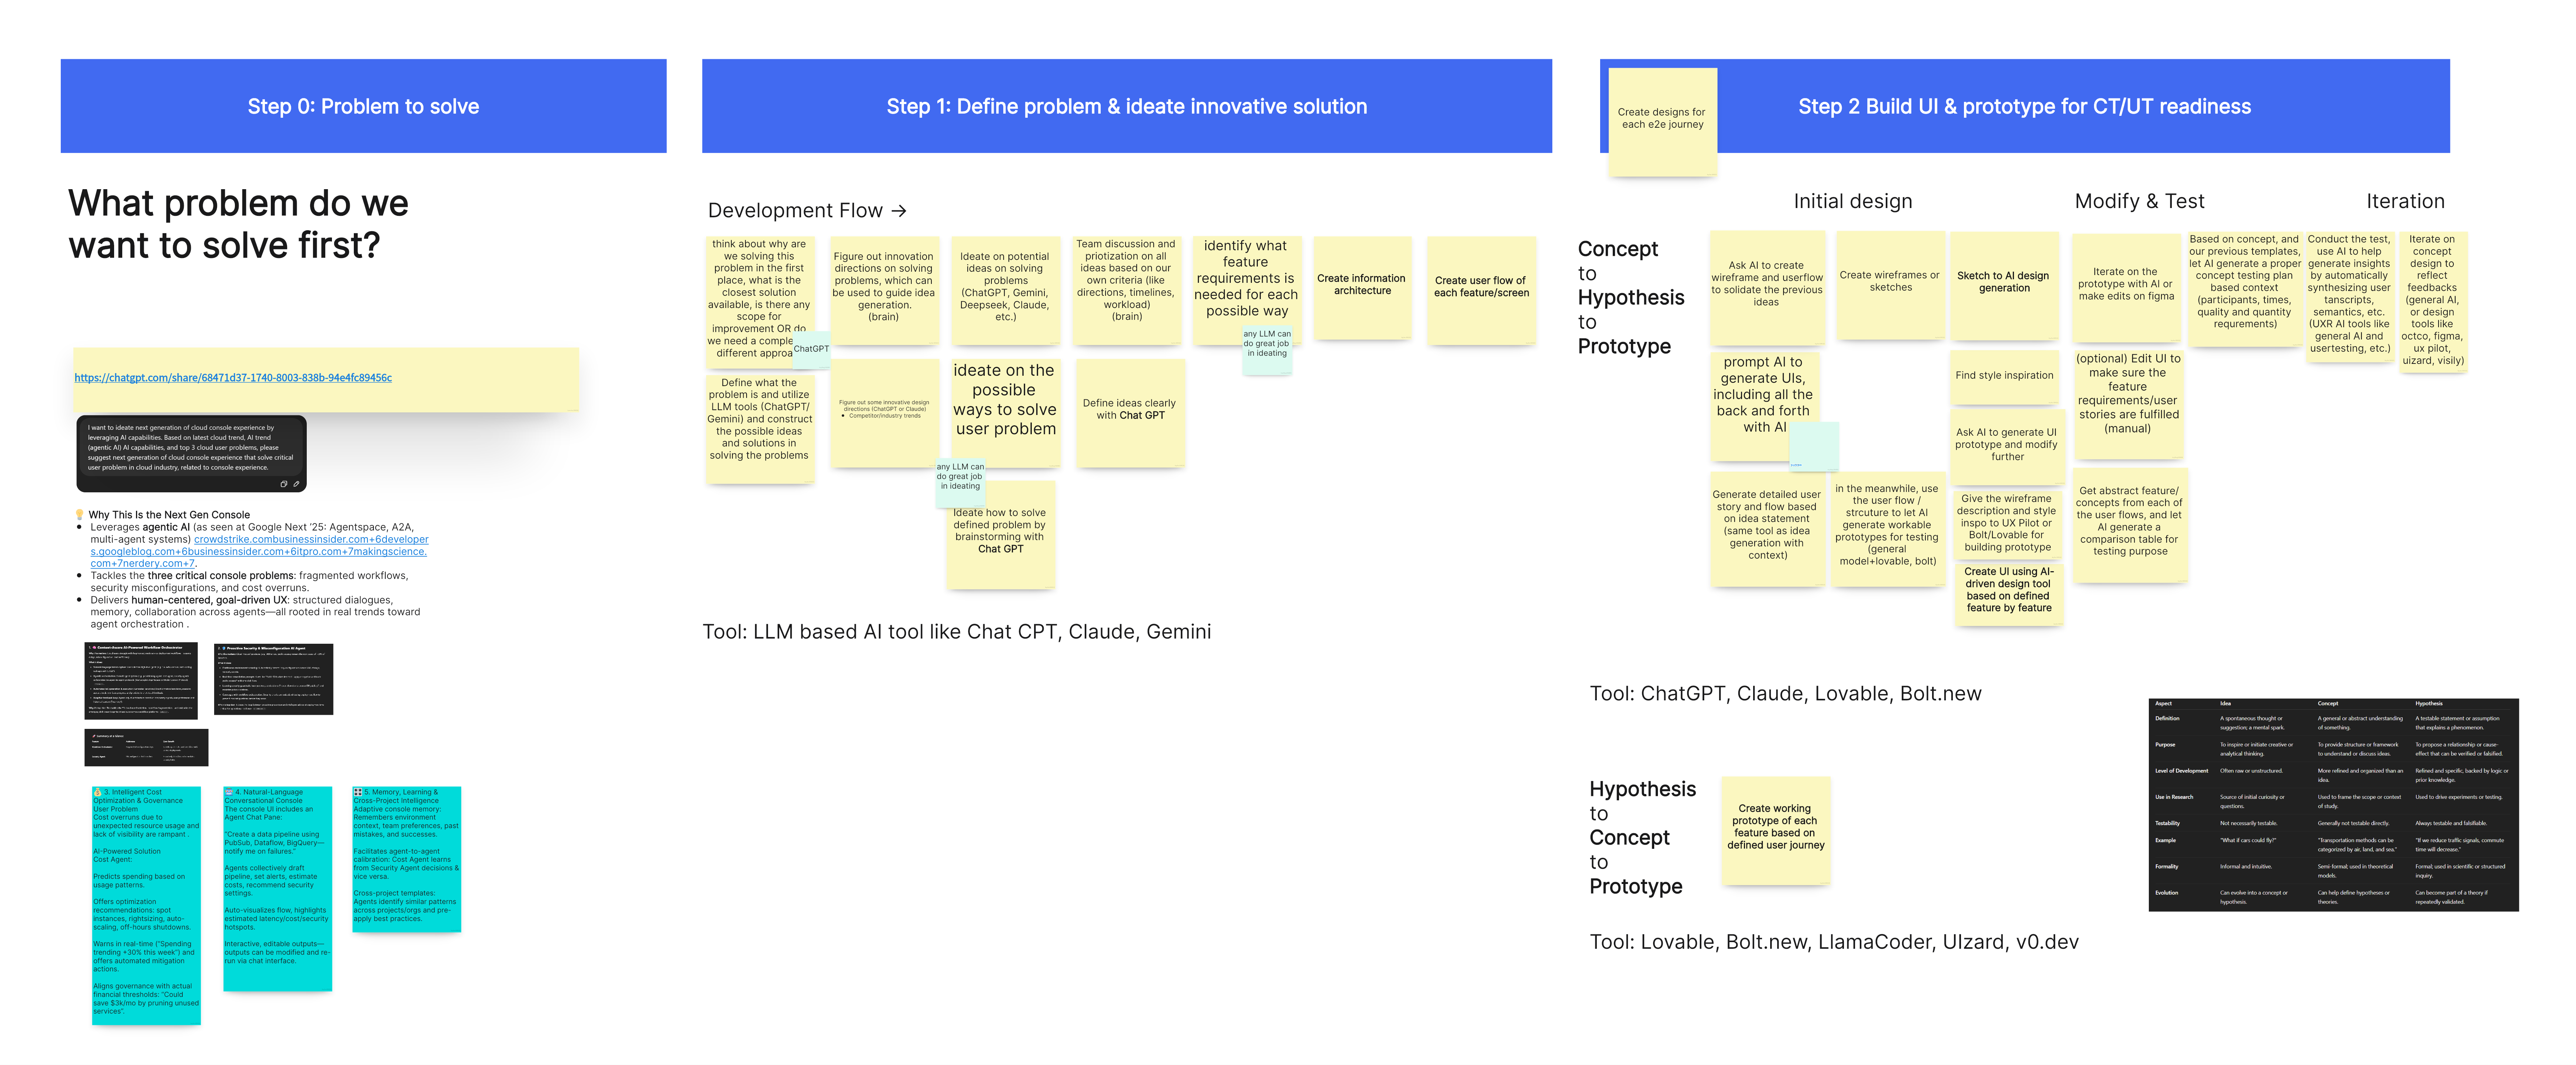Click the Proactive Security Agent screenshot
Image resolution: width=2576 pixels, height=1065 pixels.
[273, 679]
